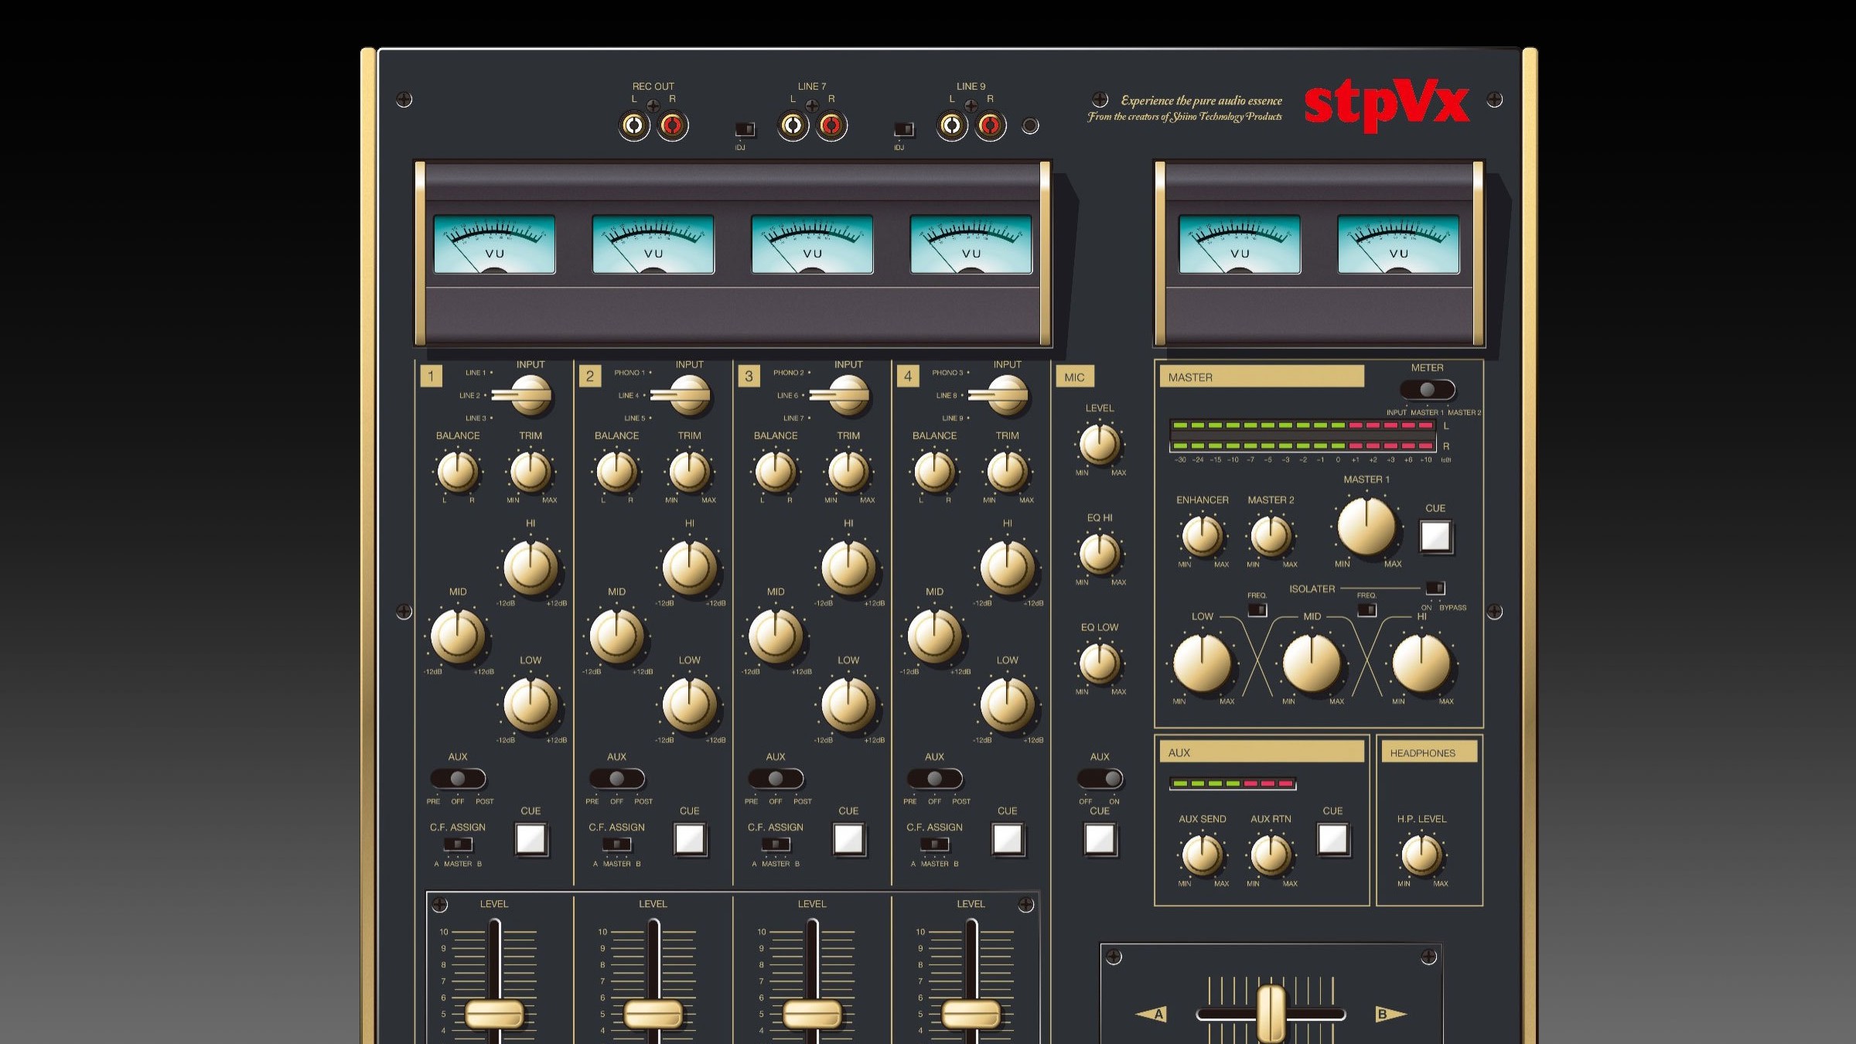Screen dimensions: 1856x1044
Task: Toggle channel 2 AUX pre/off/post switch
Action: pyautogui.click(x=616, y=779)
